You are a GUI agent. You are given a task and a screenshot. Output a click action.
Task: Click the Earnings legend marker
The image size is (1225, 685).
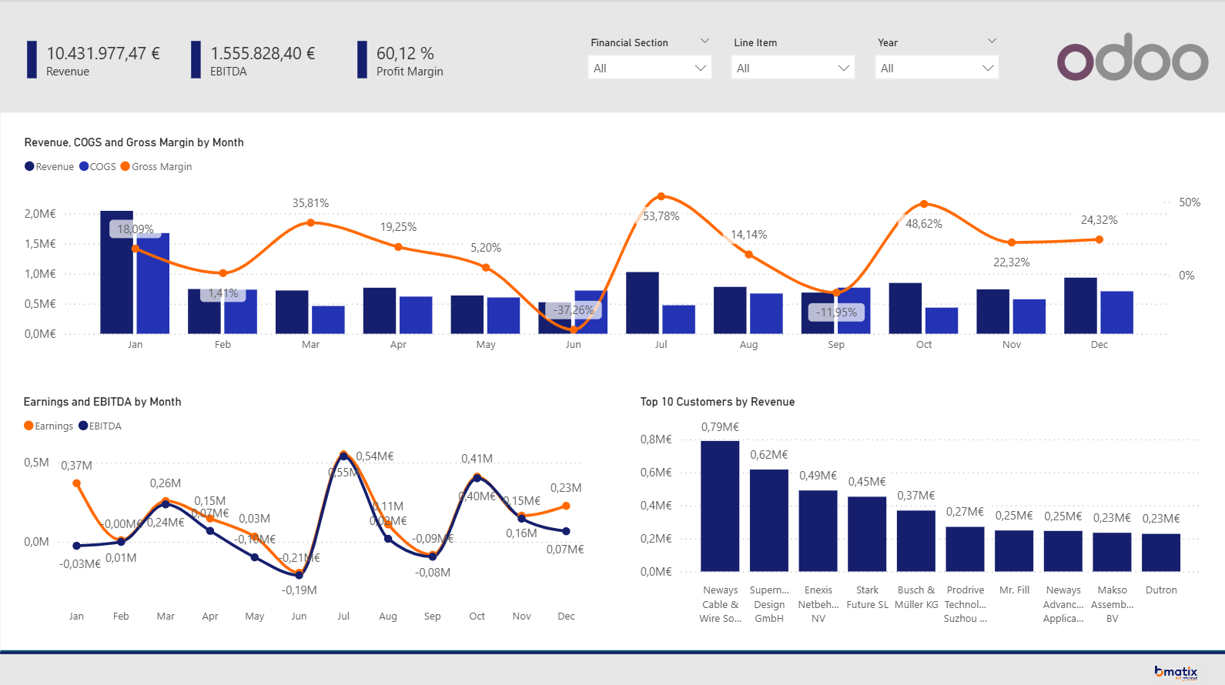tap(28, 426)
